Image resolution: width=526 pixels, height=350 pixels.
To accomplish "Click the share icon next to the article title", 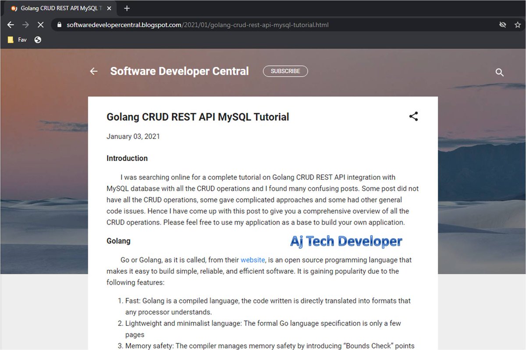I will click(x=413, y=116).
